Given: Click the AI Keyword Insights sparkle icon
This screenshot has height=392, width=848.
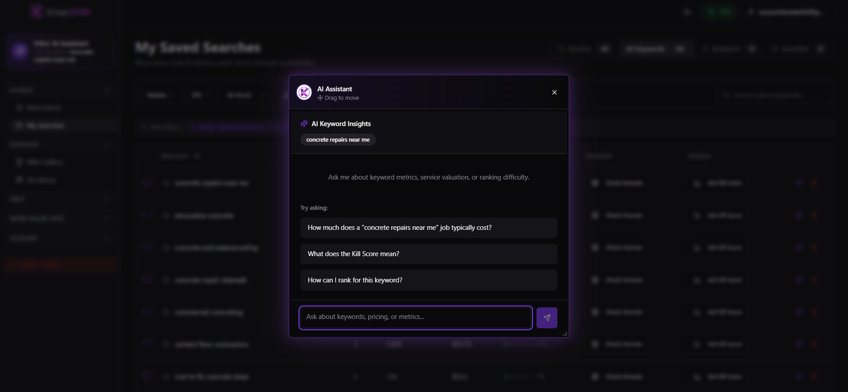Looking at the screenshot, I should click(304, 124).
